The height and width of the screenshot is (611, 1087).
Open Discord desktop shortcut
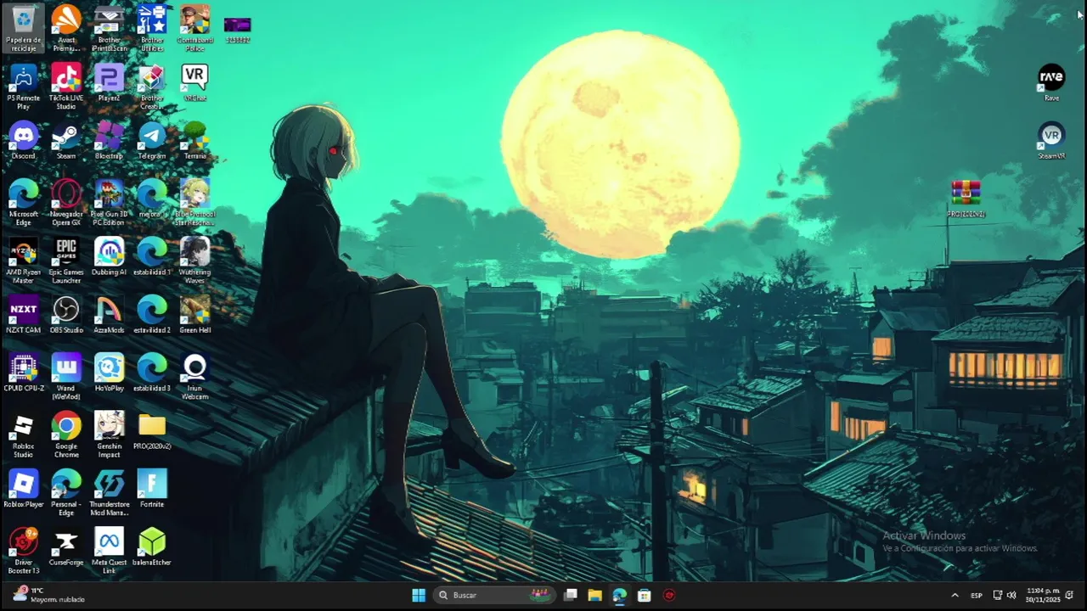tap(24, 140)
